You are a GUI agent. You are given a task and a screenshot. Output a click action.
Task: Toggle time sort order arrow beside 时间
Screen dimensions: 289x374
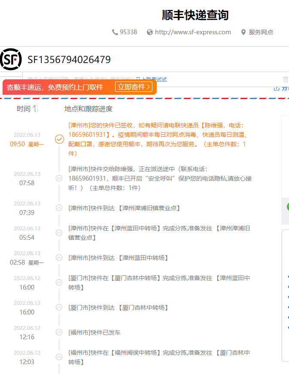click(36, 109)
